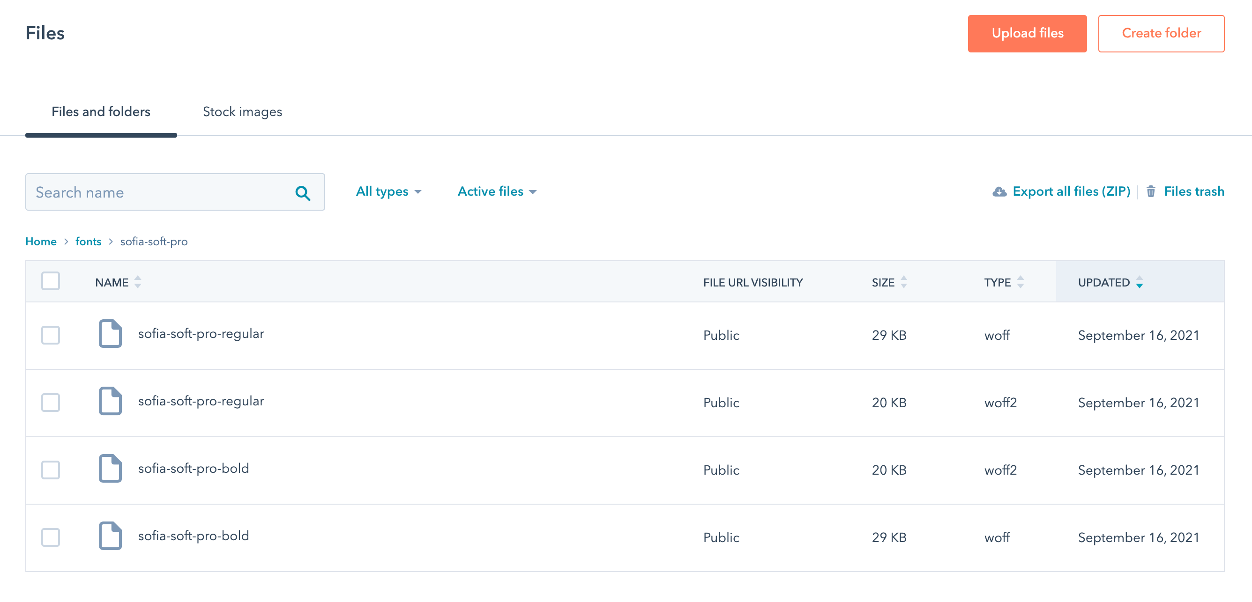The width and height of the screenshot is (1252, 602).
Task: Click the TYPE column header label
Action: 997,283
